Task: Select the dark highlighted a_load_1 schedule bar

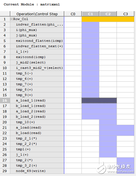Action: click(99, 100)
